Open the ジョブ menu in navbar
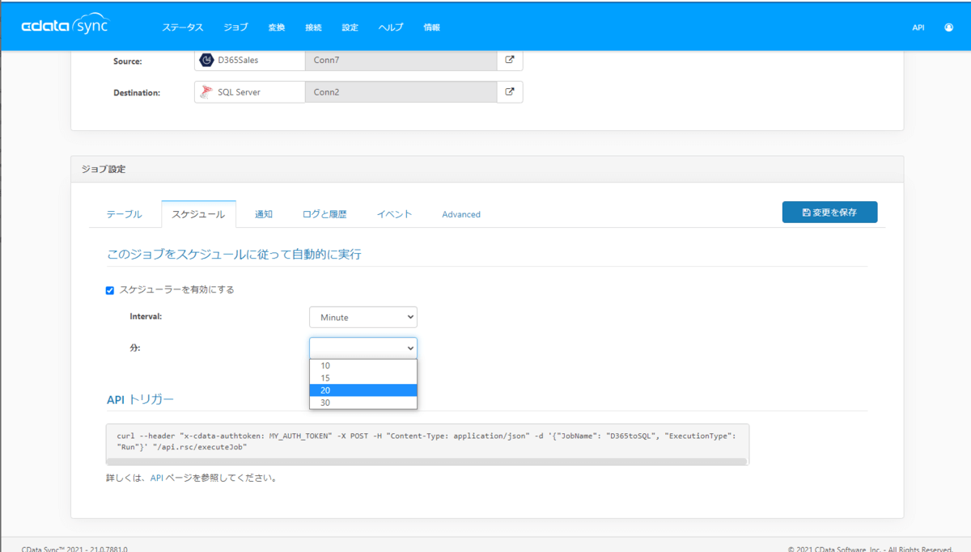Image resolution: width=971 pixels, height=552 pixels. click(235, 27)
